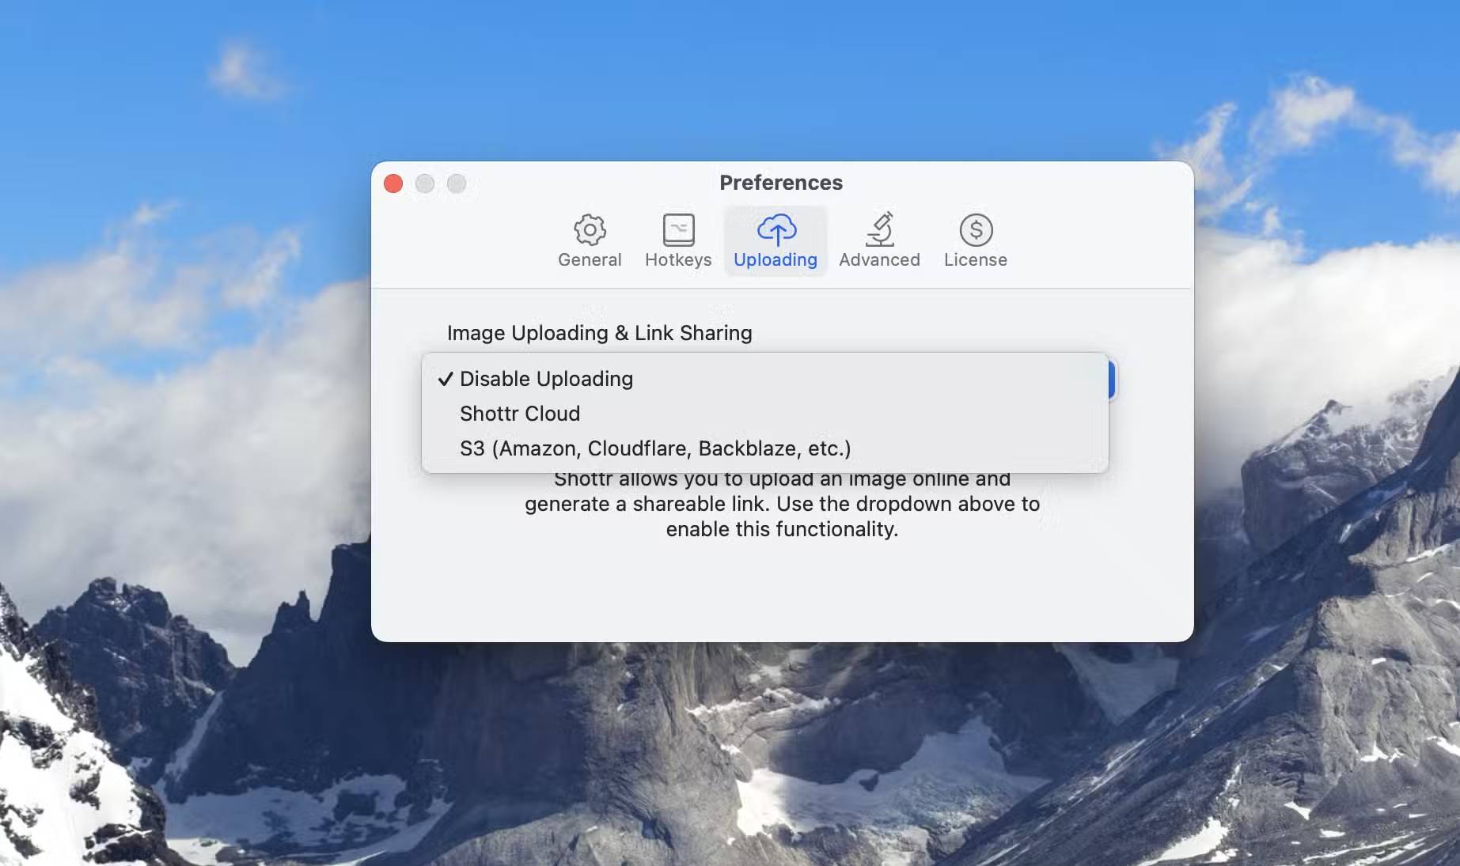
Task: Click the Preferences window title
Action: point(781,182)
